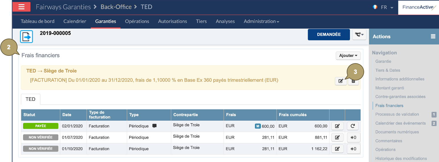
Task: Open the red hamburger menu
Action: 21,7
